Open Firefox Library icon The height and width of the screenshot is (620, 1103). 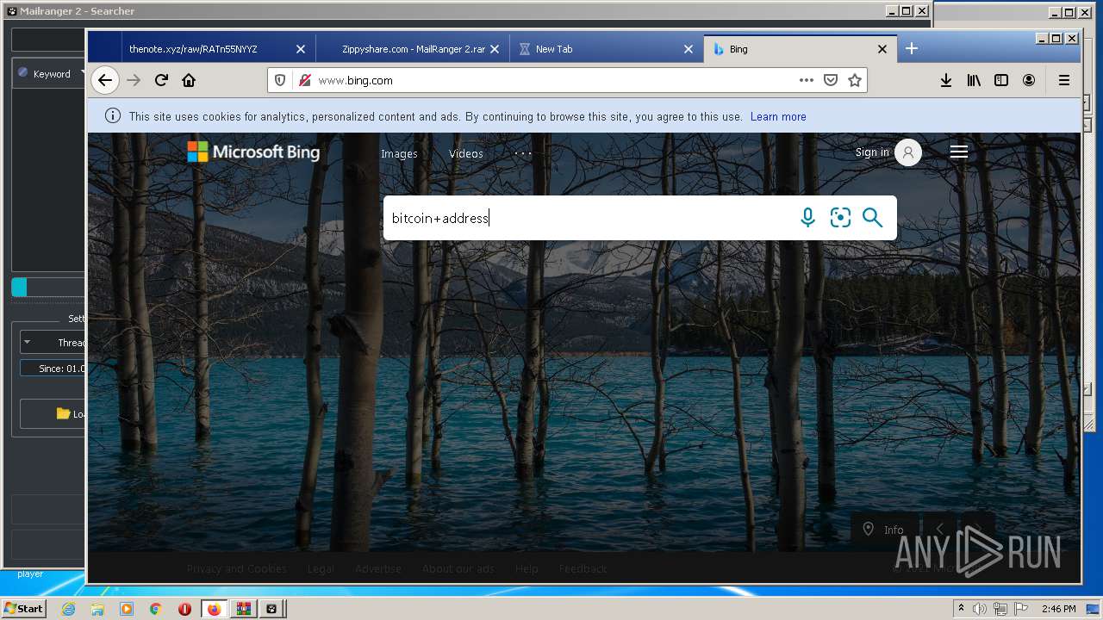[974, 80]
